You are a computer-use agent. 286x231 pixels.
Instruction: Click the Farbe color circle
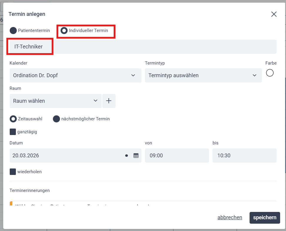270,73
